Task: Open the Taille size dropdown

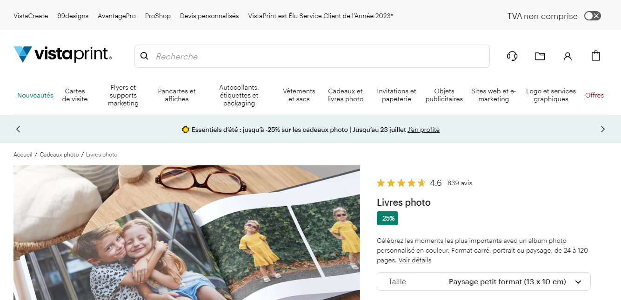Action: [483, 281]
